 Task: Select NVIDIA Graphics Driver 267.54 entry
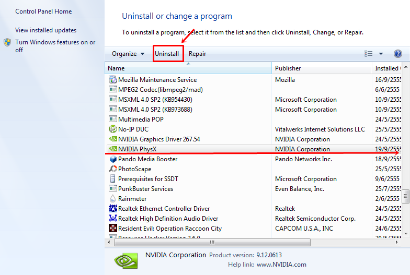click(159, 139)
